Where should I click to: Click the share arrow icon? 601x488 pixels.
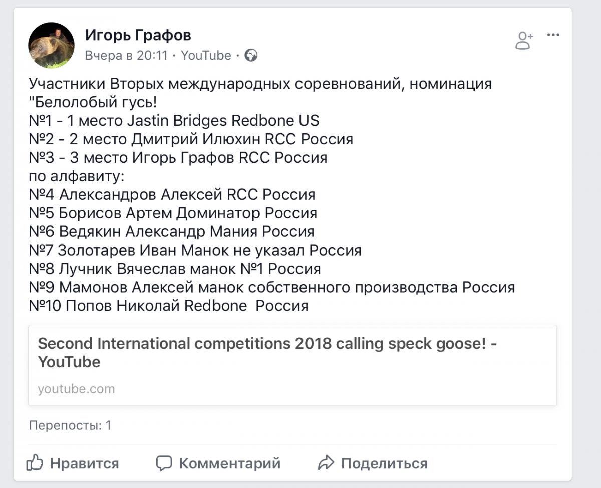click(326, 463)
